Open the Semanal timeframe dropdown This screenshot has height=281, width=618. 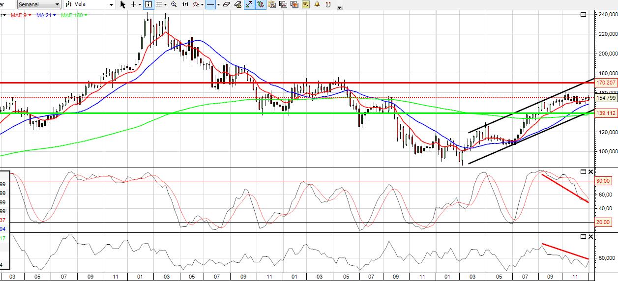pos(39,4)
